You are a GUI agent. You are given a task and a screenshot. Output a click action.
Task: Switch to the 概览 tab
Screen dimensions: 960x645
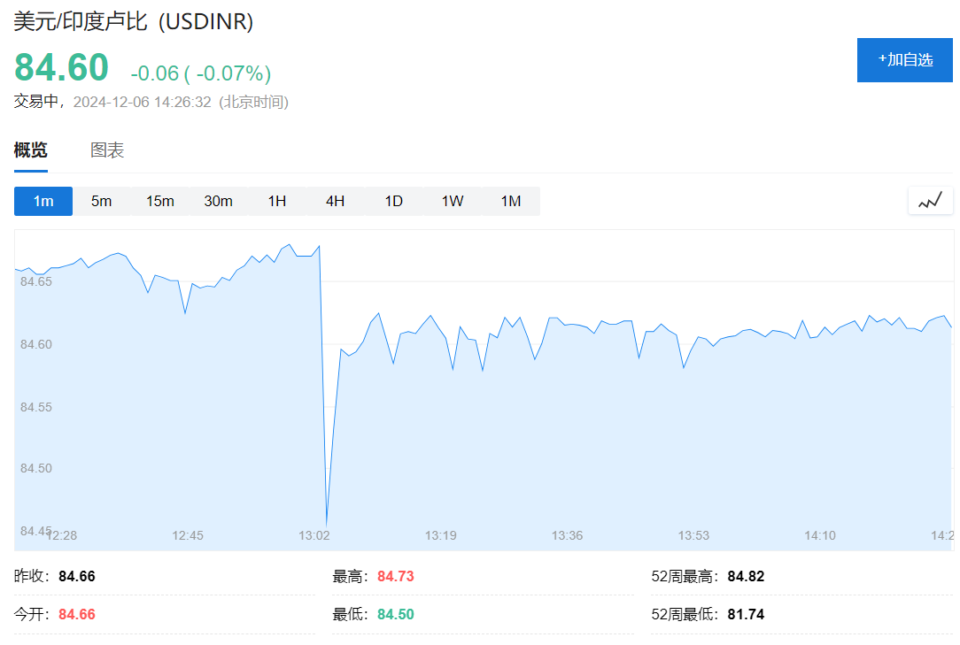[30, 150]
